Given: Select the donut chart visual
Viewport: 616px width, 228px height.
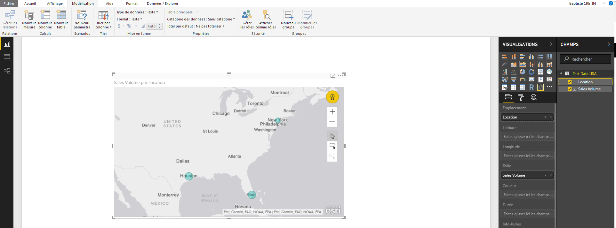Looking at the screenshot, I should [532, 72].
